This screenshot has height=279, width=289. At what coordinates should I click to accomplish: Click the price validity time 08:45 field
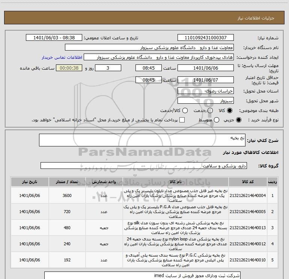pyautogui.click(x=149, y=80)
